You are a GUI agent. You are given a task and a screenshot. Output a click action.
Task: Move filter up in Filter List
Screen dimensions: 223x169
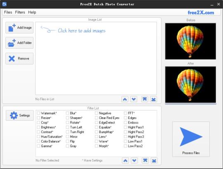click(125, 161)
